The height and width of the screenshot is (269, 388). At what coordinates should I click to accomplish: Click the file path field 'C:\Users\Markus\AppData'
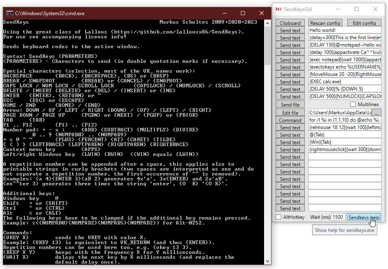pos(340,113)
